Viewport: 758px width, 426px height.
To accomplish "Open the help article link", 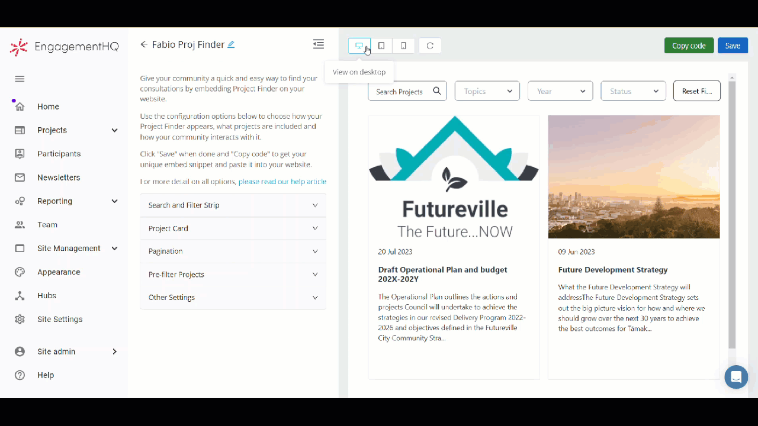I will tap(282, 182).
